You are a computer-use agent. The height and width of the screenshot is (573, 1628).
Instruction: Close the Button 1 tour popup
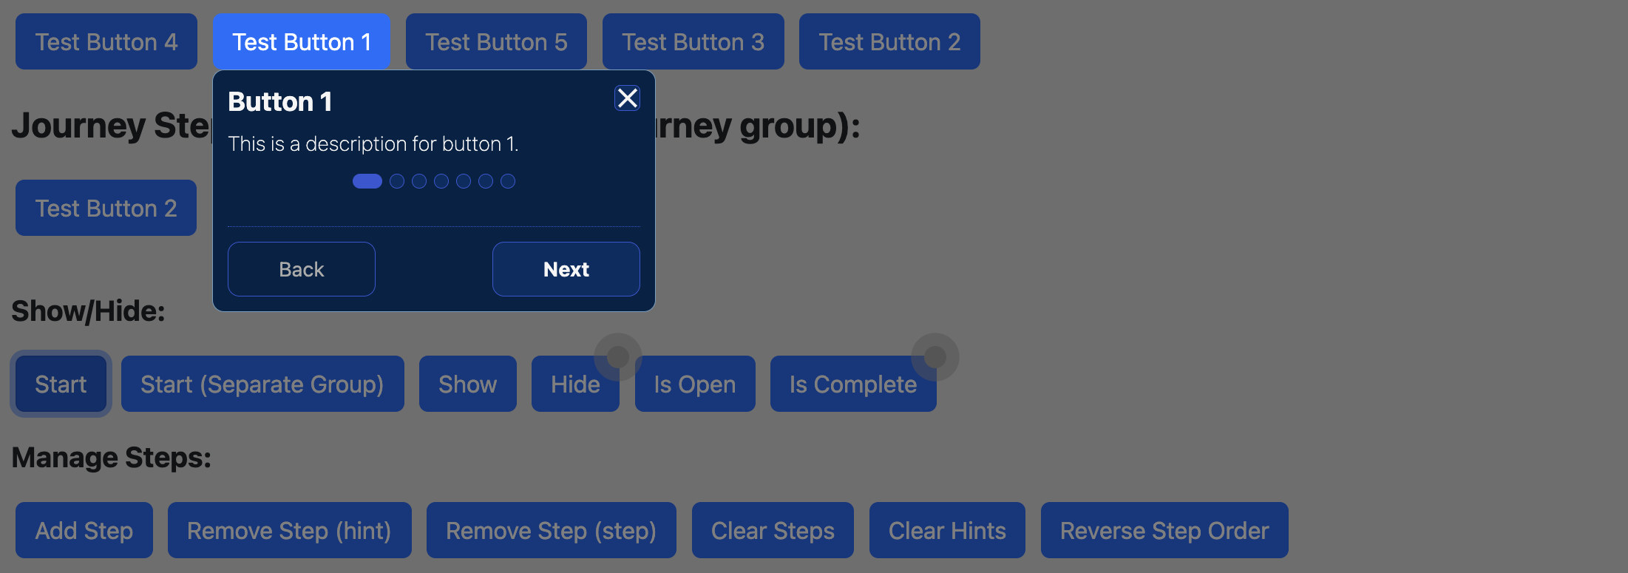pyautogui.click(x=627, y=98)
